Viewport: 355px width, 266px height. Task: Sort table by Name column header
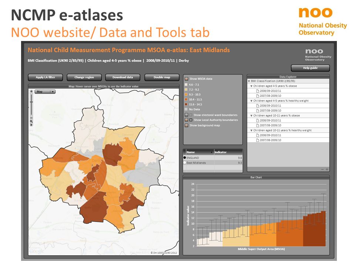point(200,152)
